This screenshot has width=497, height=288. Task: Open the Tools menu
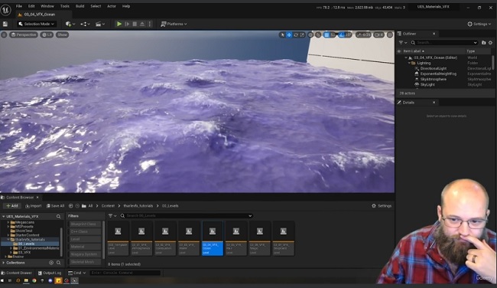[65, 6]
